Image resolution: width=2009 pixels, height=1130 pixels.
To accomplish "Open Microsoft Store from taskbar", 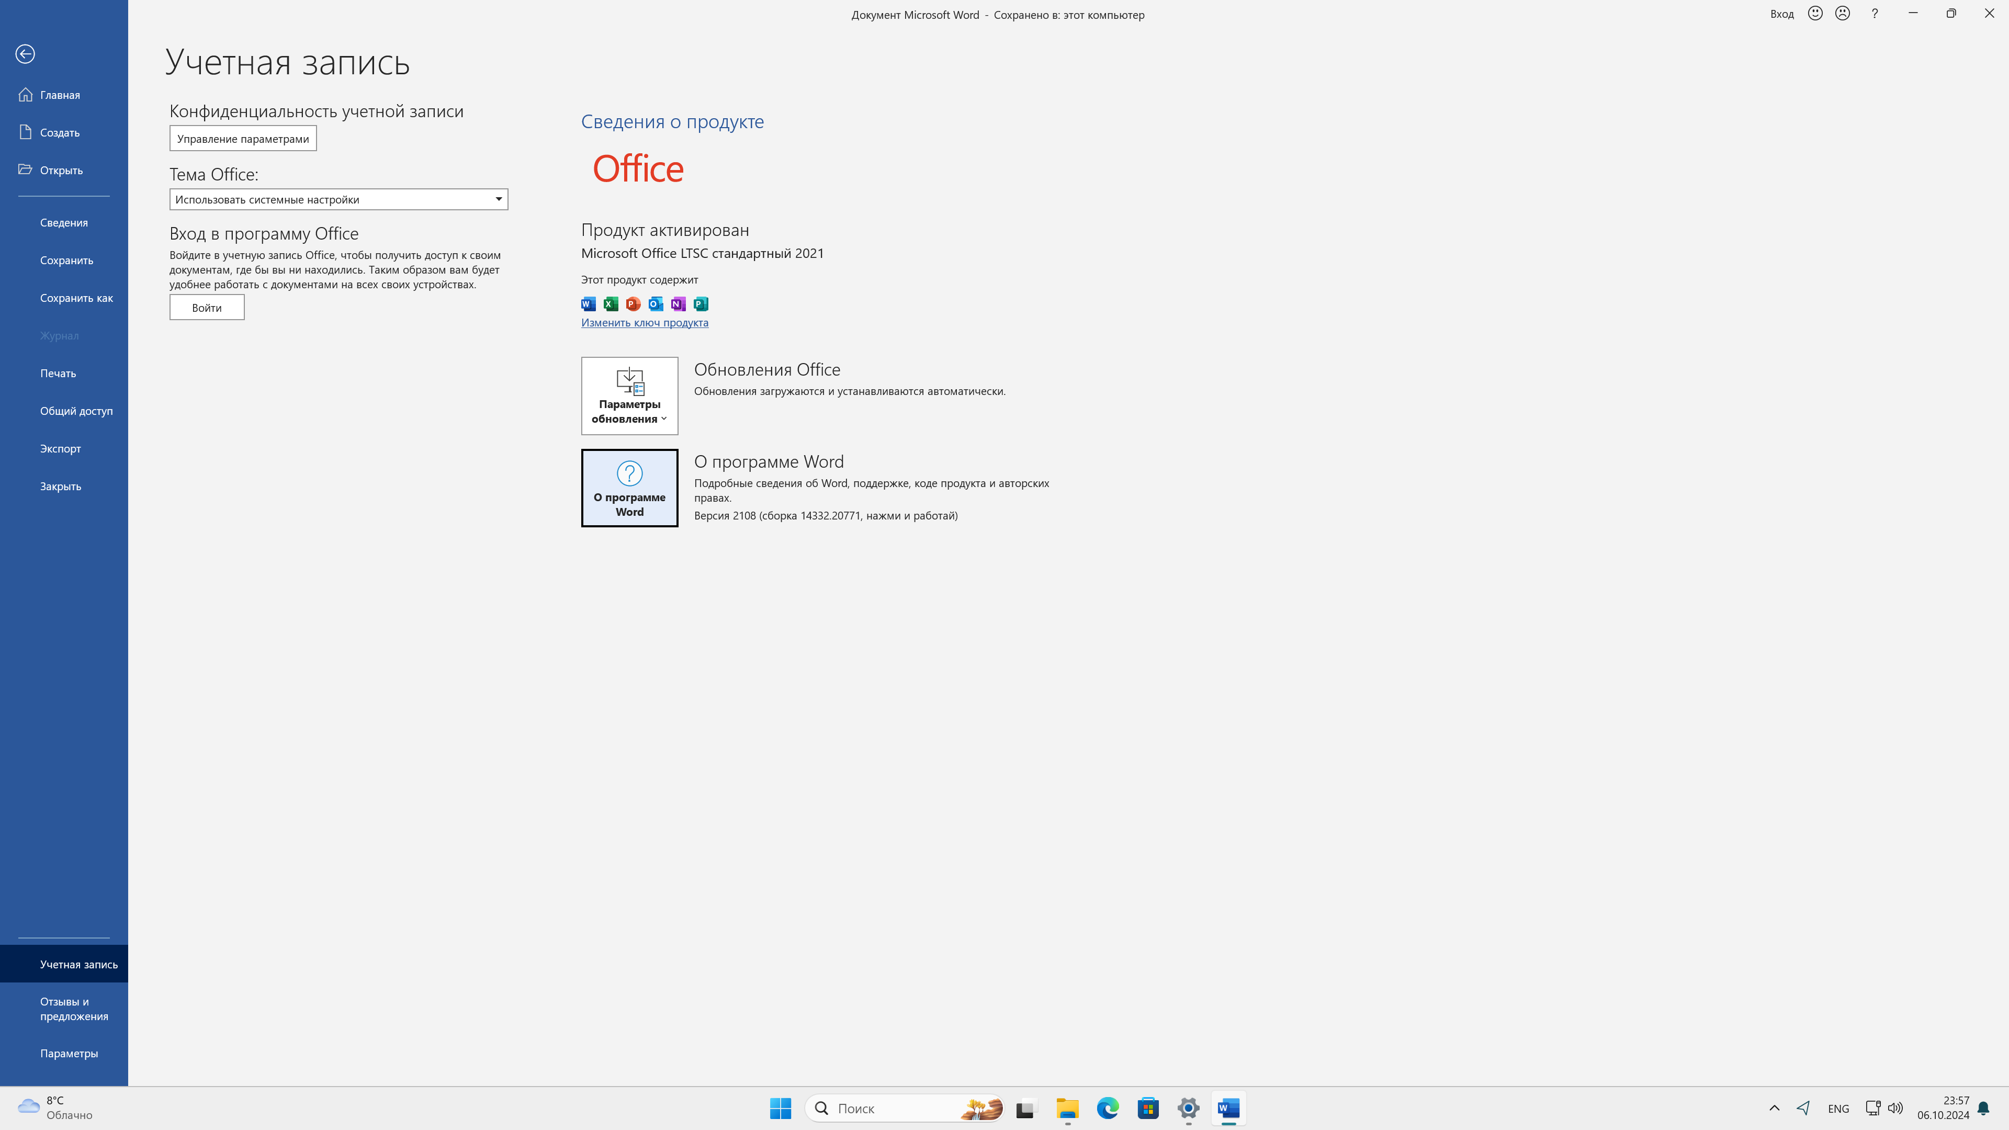I will (x=1148, y=1108).
